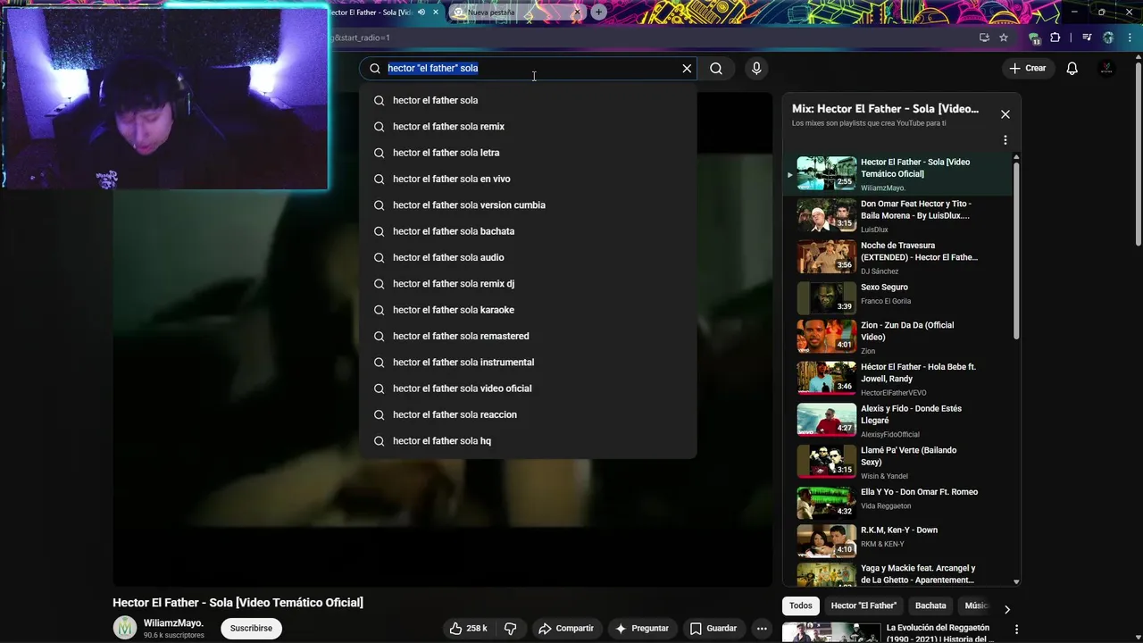The width and height of the screenshot is (1143, 643).
Task: Click the install app icon in address bar
Action: [x=984, y=38]
